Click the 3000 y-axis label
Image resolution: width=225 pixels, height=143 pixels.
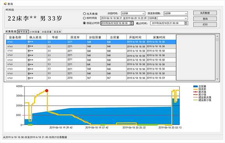click(x=19, y=96)
